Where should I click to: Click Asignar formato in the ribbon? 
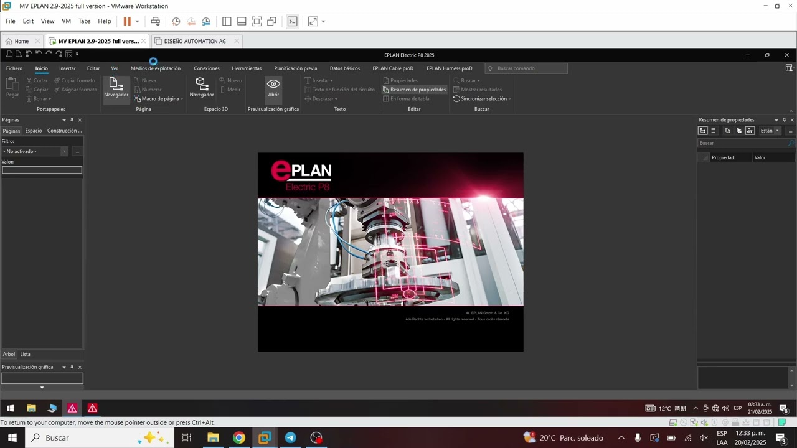[x=75, y=90]
